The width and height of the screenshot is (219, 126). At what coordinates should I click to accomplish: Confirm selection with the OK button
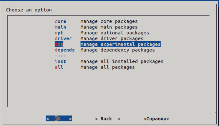tap(59, 119)
